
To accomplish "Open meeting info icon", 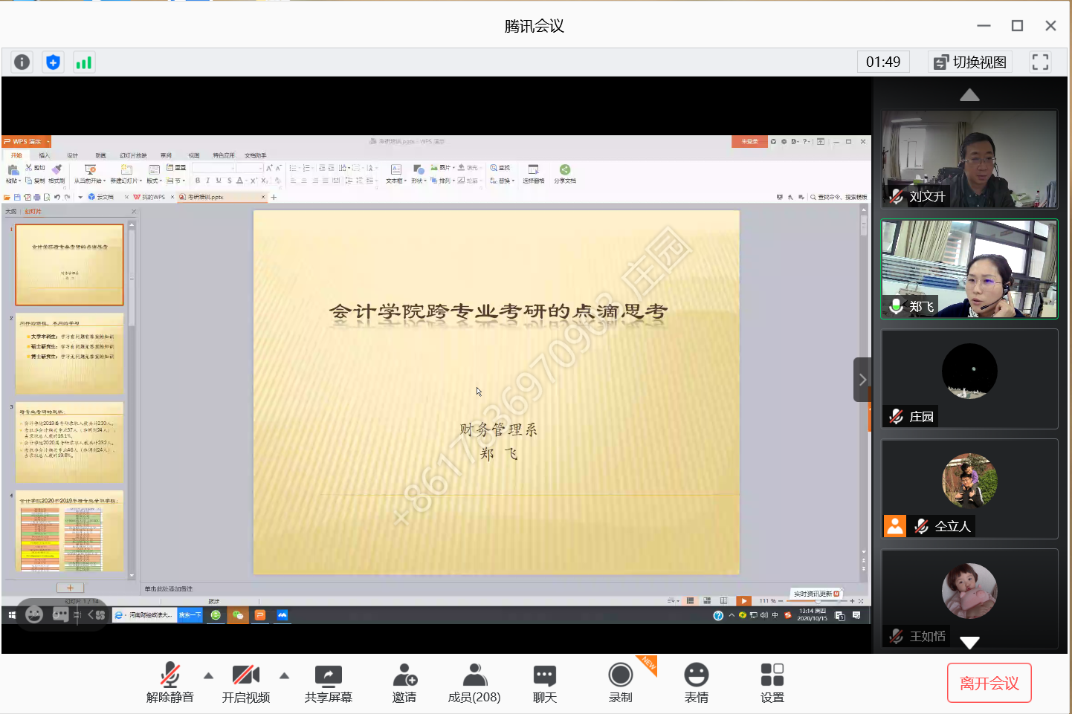I will [22, 62].
